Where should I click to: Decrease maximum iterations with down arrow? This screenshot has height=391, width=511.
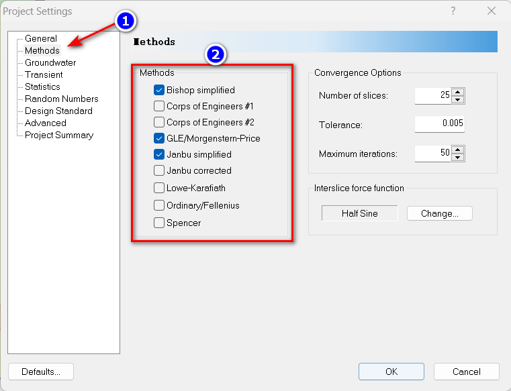(458, 158)
